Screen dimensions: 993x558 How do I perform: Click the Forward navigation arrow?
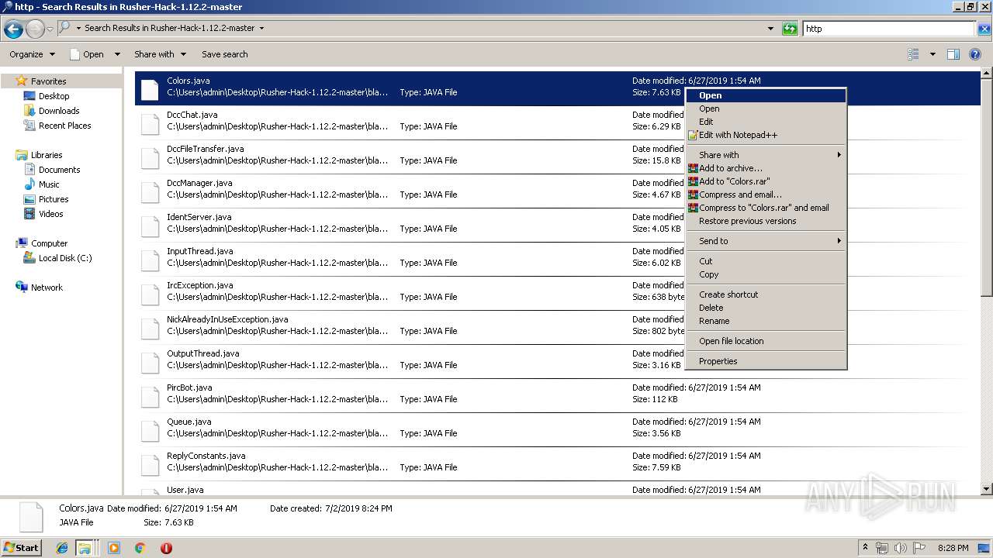tap(35, 29)
